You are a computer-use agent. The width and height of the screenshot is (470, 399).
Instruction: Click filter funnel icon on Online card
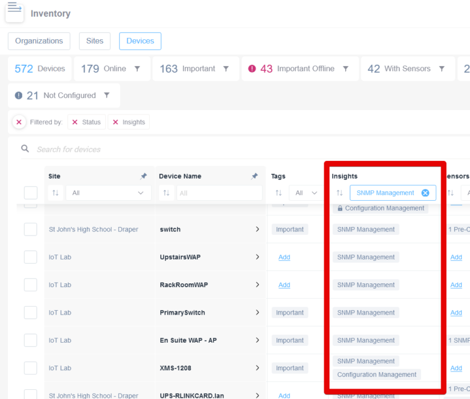click(x=137, y=69)
